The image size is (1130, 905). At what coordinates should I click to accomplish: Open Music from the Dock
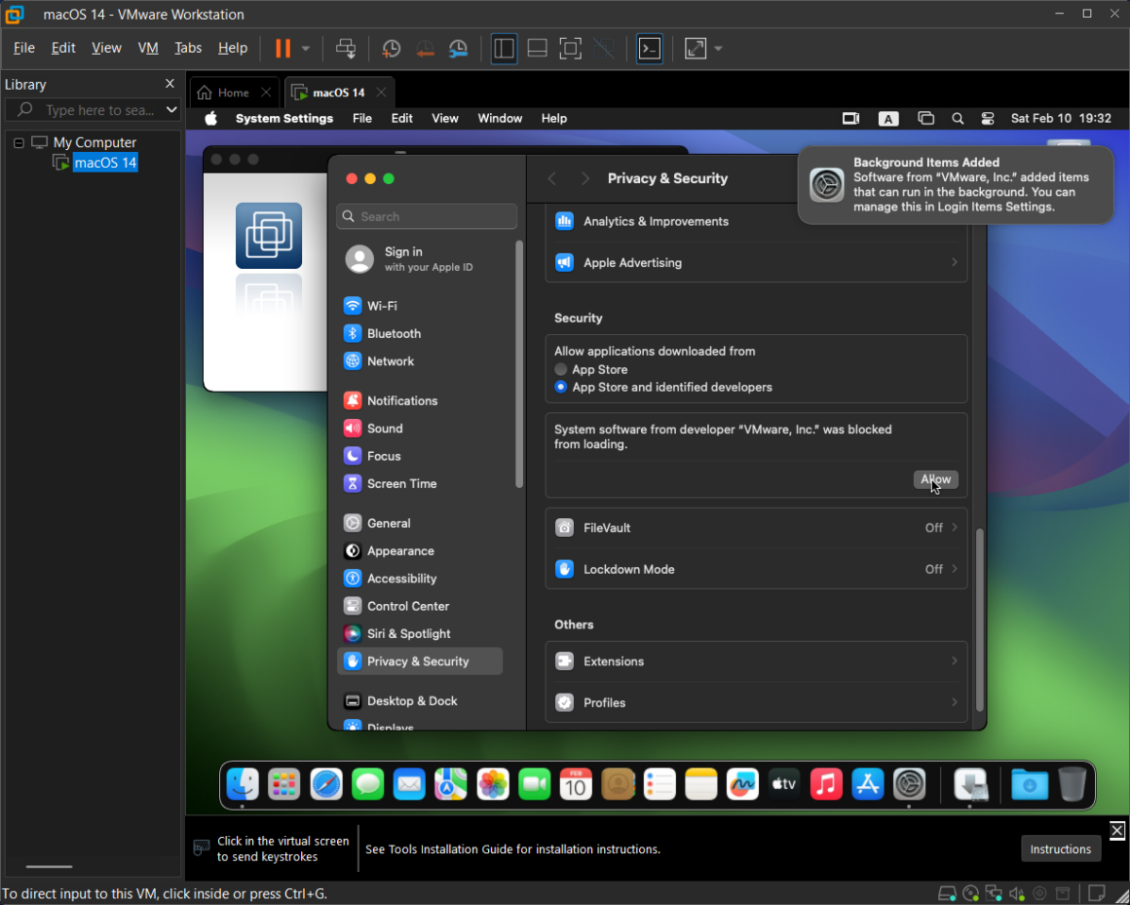click(826, 784)
